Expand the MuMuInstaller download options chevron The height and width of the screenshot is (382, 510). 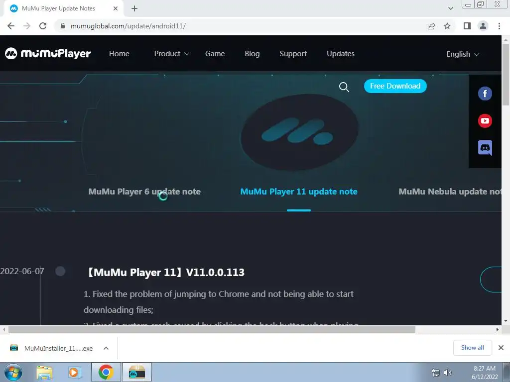(x=106, y=348)
